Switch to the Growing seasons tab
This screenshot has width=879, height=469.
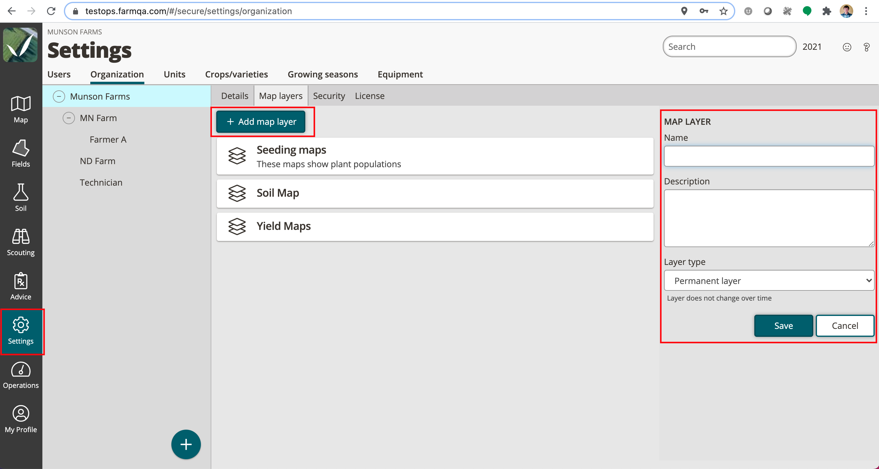323,74
